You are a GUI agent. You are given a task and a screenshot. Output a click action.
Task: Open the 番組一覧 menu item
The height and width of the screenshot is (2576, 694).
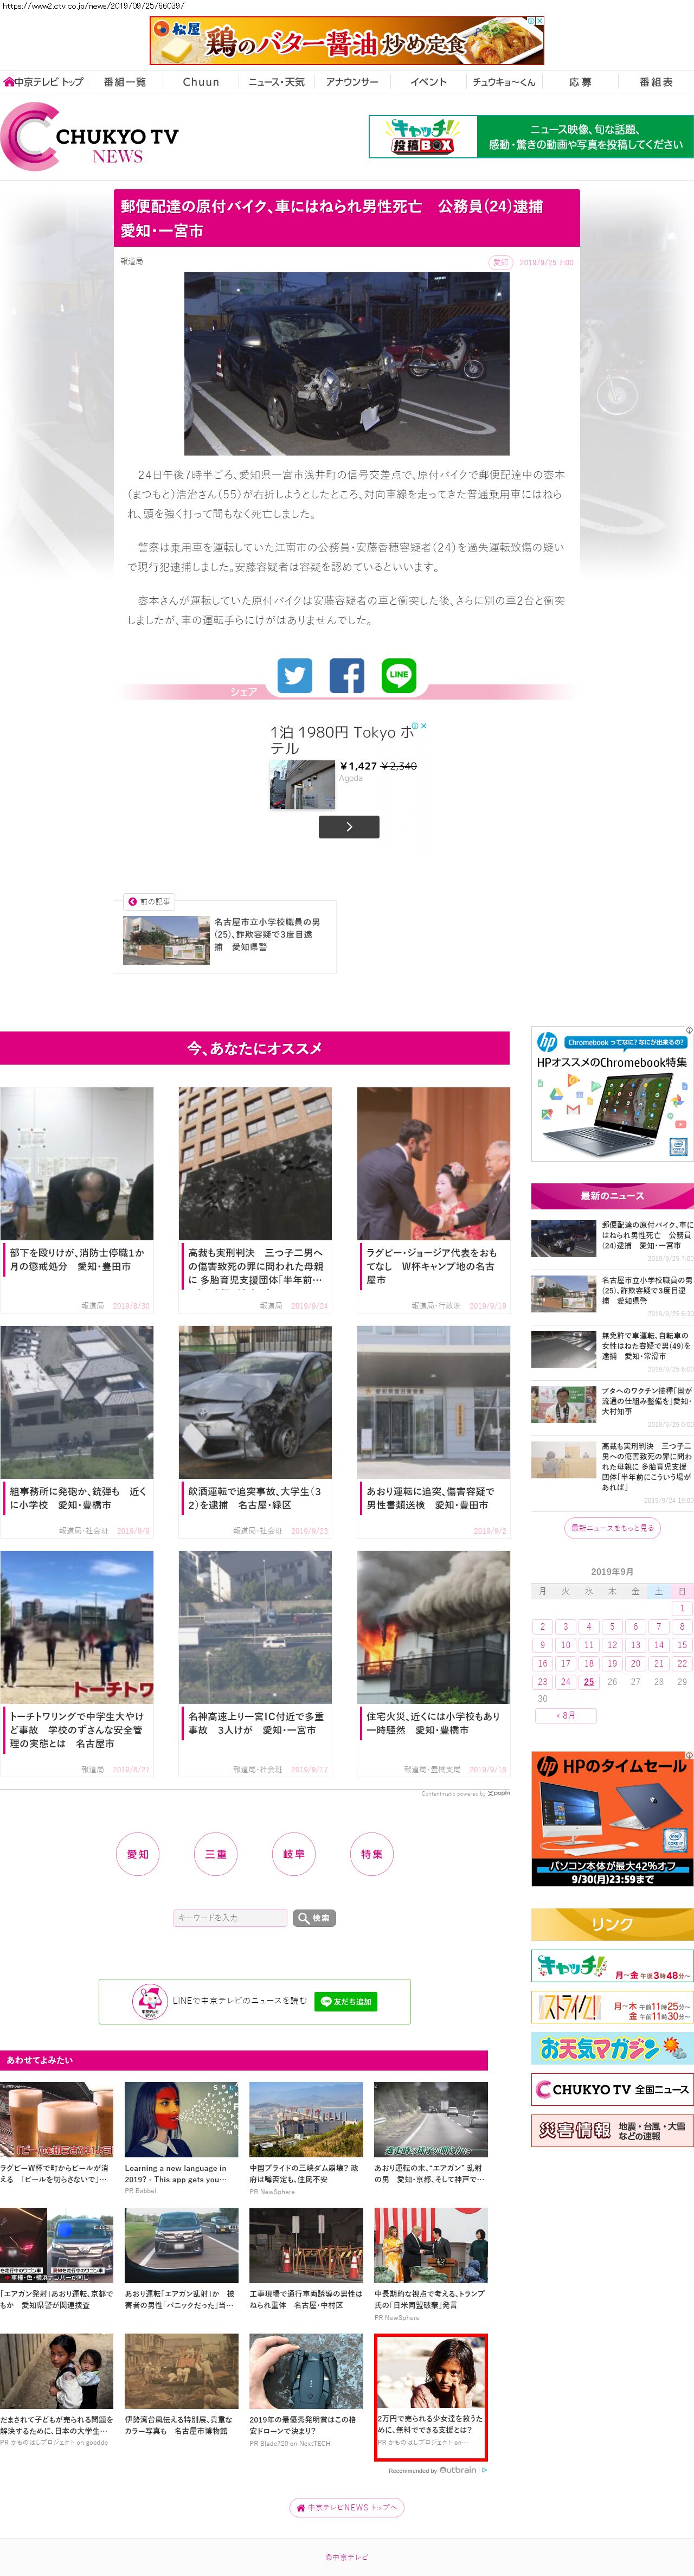click(124, 82)
